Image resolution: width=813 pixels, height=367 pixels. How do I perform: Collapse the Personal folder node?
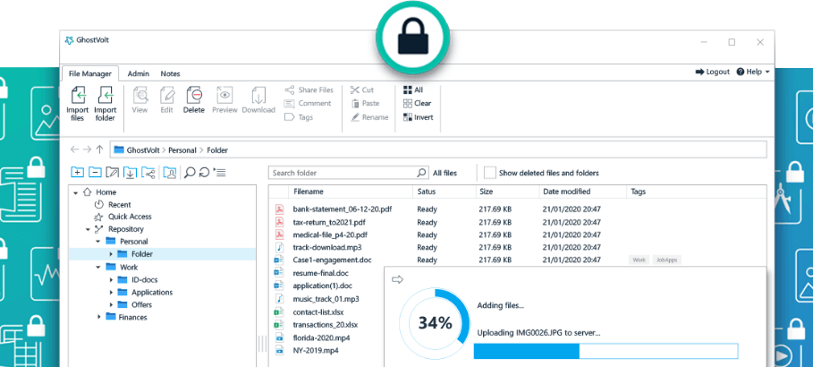[x=97, y=242]
